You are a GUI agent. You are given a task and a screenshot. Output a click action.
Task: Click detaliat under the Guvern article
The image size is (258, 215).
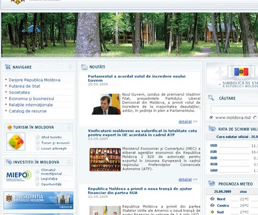tap(185, 121)
